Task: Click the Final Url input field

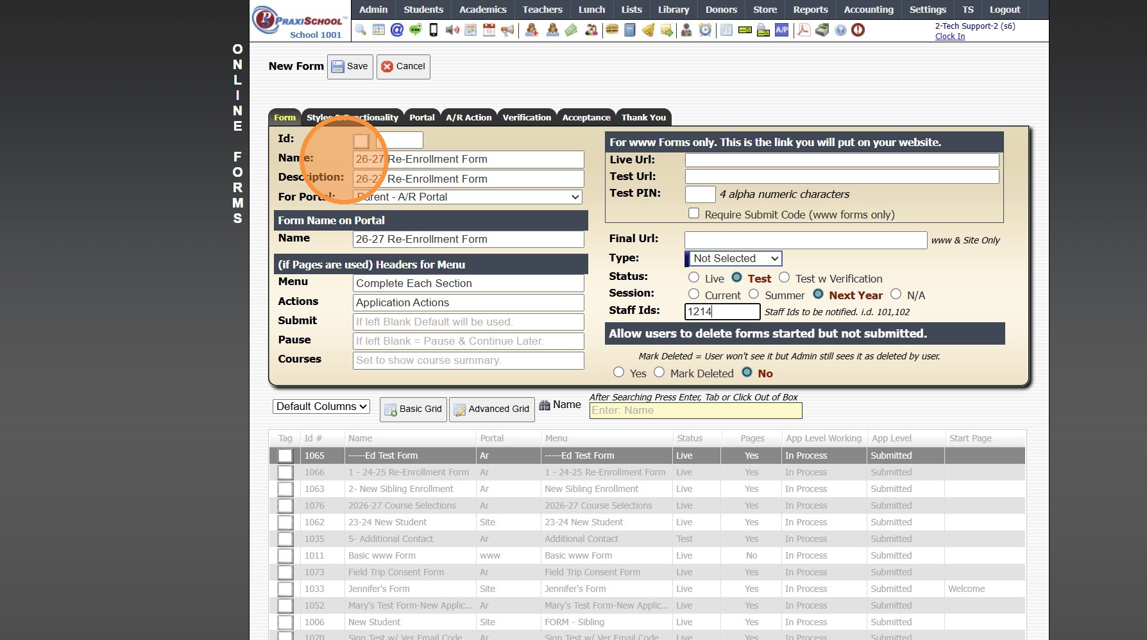Action: pos(806,240)
